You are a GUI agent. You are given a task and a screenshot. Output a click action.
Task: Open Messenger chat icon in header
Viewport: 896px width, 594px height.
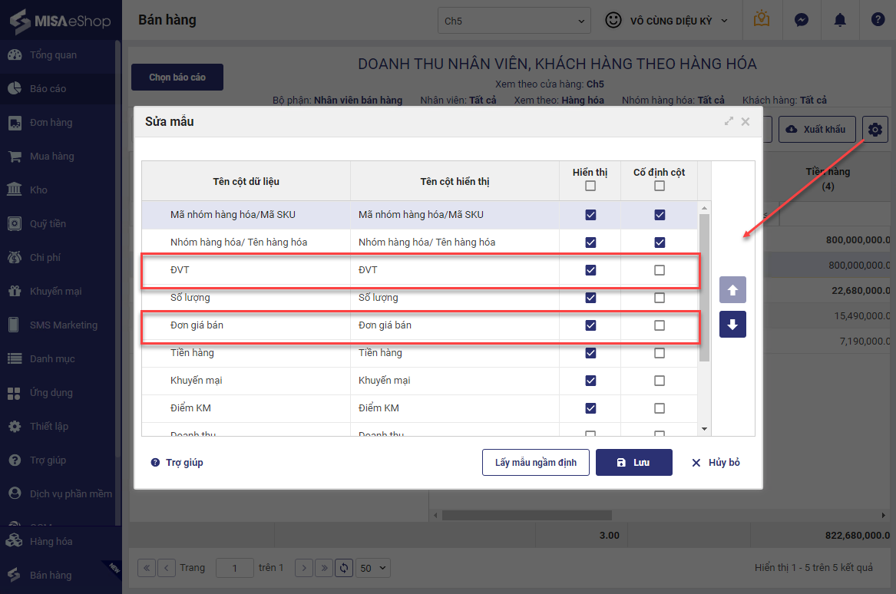point(801,21)
